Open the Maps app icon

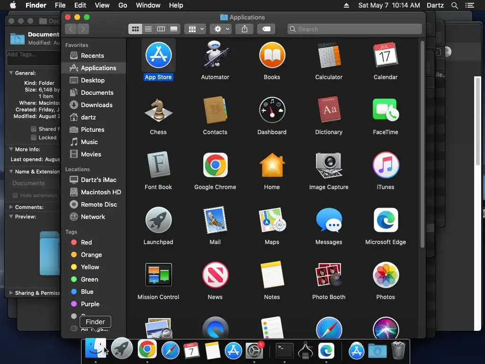272,220
